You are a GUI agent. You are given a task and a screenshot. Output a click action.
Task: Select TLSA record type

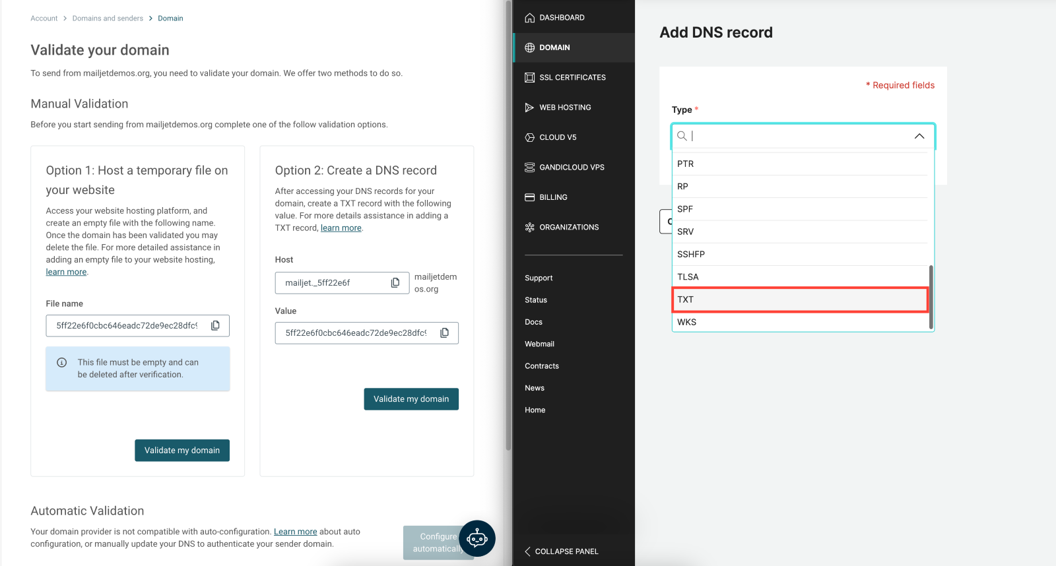tap(800, 276)
